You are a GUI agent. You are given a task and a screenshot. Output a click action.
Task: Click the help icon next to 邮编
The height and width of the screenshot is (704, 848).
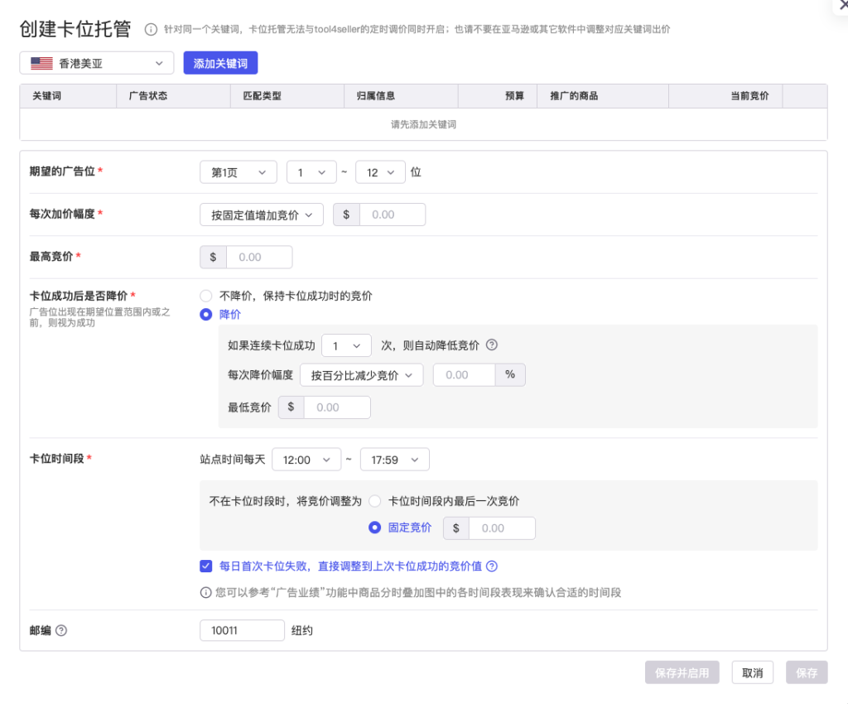61,630
